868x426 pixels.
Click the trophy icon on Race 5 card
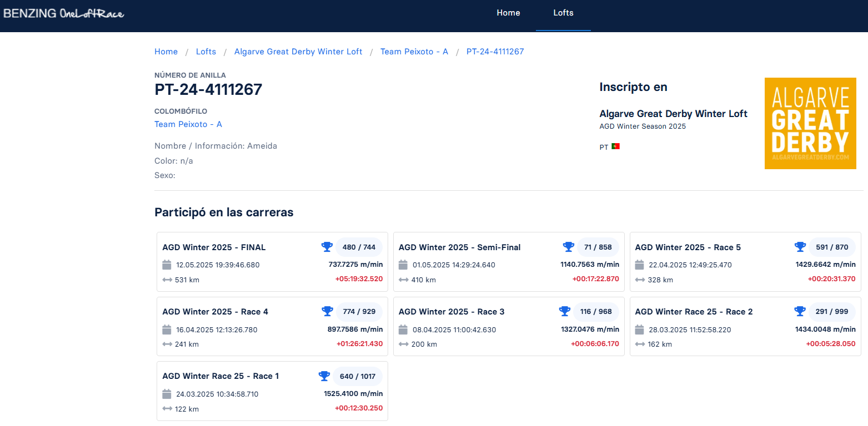click(x=800, y=247)
